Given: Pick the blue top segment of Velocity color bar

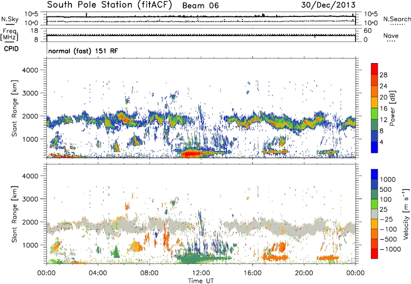Looking at the screenshot, I should pyautogui.click(x=375, y=174).
